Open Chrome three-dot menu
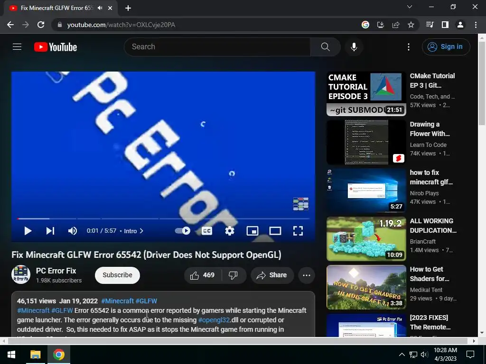Image resolution: width=486 pixels, height=364 pixels. [x=476, y=25]
